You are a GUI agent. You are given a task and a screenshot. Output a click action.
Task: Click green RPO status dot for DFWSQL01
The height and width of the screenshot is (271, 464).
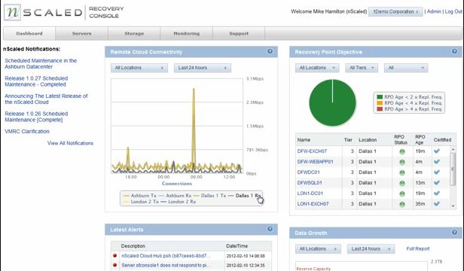[402, 183]
